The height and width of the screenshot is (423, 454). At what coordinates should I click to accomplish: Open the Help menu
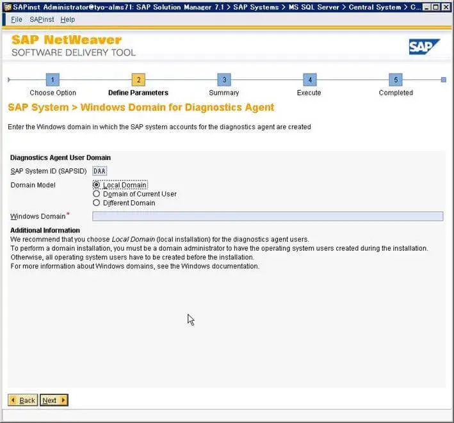point(67,19)
